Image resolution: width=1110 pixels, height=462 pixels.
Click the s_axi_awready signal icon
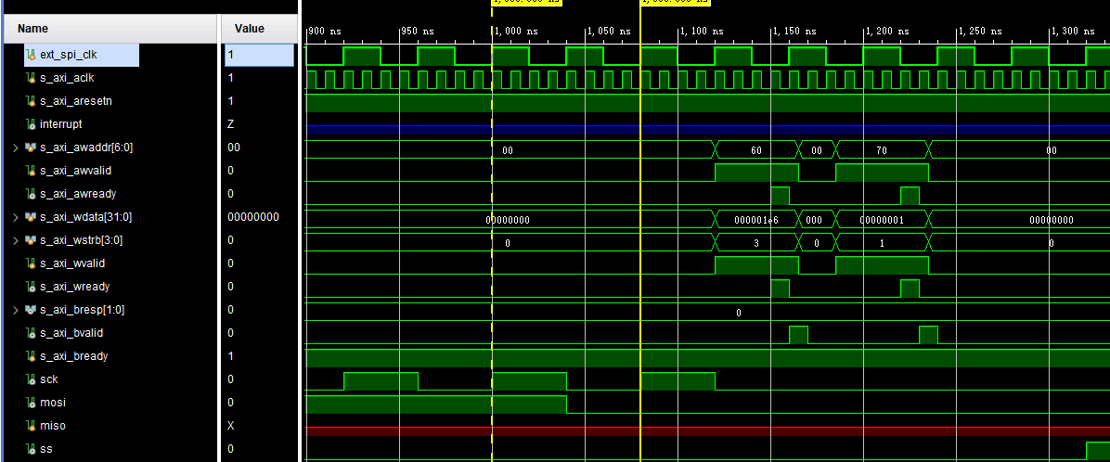click(31, 194)
